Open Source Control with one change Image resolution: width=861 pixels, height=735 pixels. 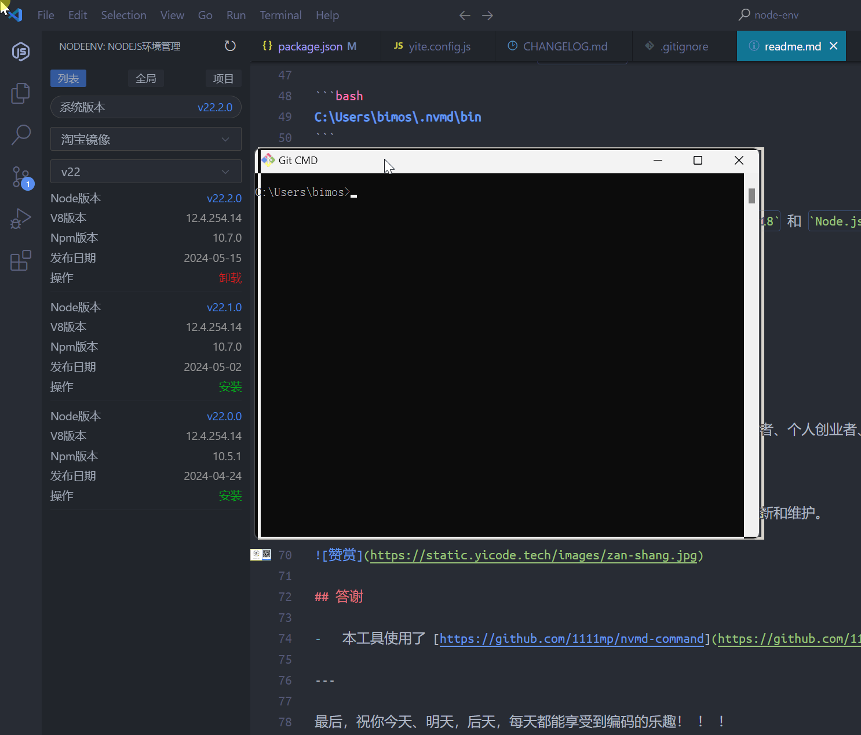click(x=22, y=177)
